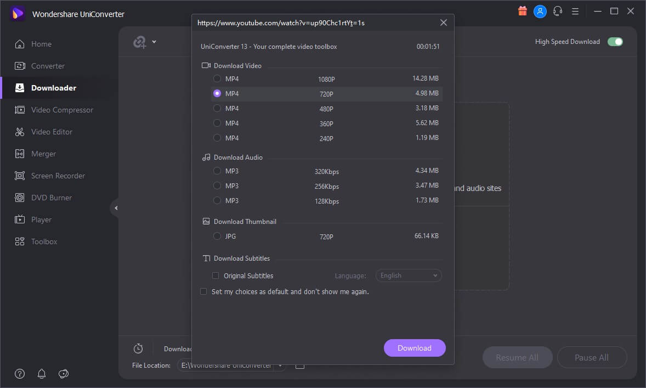Collapse the sidebar with the arrow handle
Screen dimensions: 646x388
(x=116, y=208)
